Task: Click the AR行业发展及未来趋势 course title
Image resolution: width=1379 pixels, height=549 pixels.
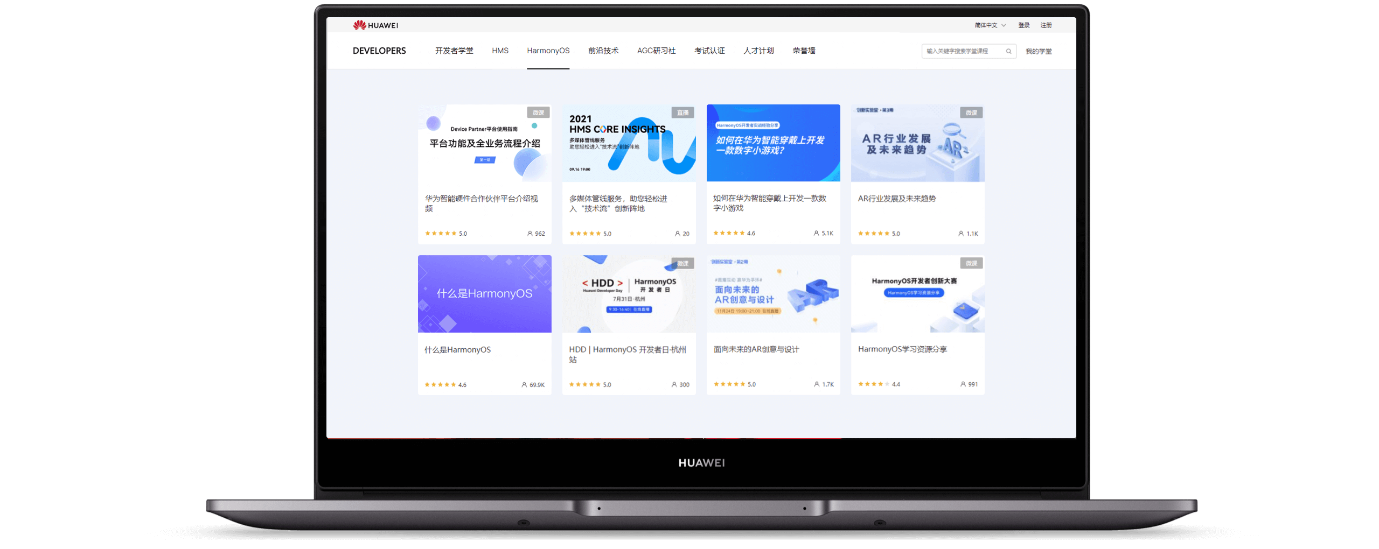Action: point(896,198)
